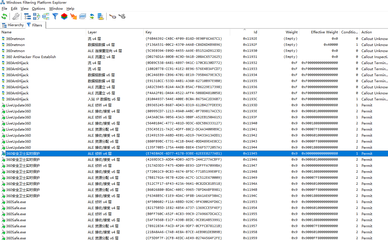Select the magnifier search icon

point(112,16)
